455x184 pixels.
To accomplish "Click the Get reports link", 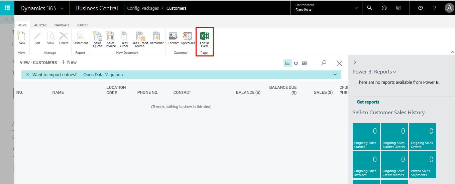I will 368,102.
